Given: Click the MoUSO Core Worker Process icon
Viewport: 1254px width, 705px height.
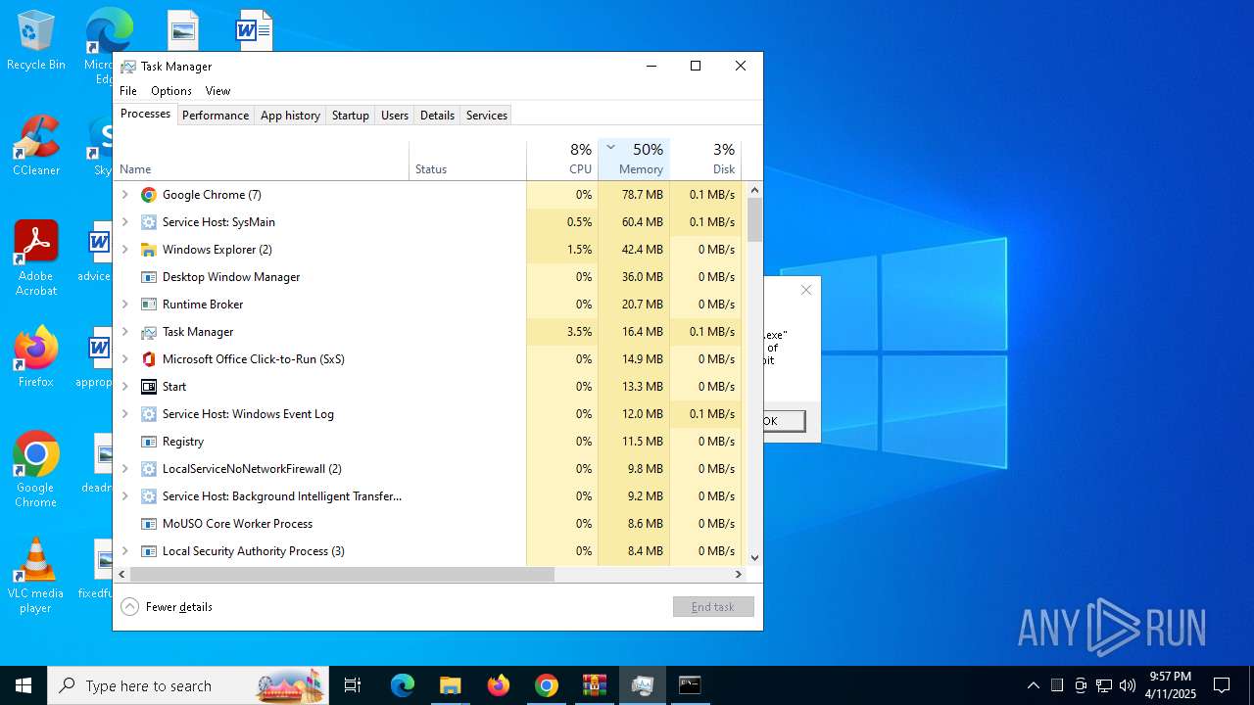Looking at the screenshot, I should 149,524.
